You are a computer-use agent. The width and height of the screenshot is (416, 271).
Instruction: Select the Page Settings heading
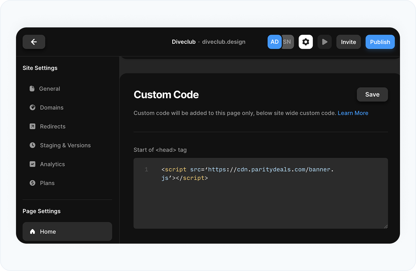click(41, 211)
